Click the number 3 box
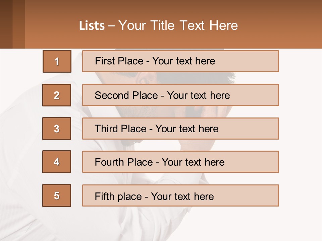322x241 pixels. coord(57,129)
